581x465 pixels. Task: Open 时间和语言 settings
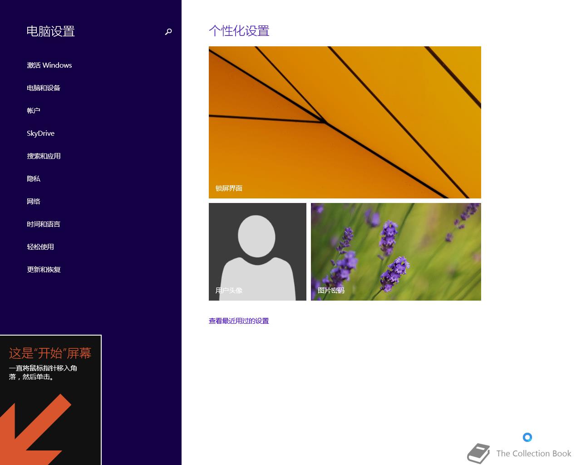tap(44, 224)
